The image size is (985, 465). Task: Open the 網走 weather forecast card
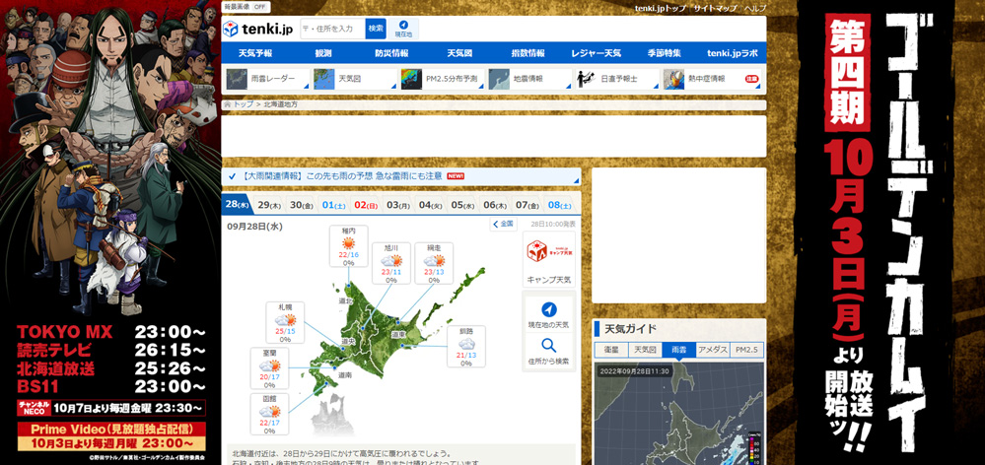click(x=434, y=263)
